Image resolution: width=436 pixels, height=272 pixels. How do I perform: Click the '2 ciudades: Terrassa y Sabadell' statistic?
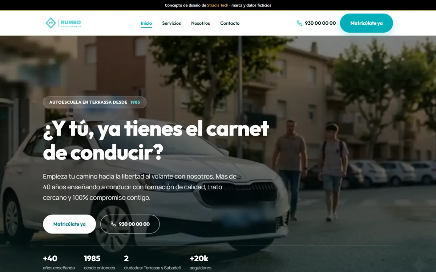point(152,263)
